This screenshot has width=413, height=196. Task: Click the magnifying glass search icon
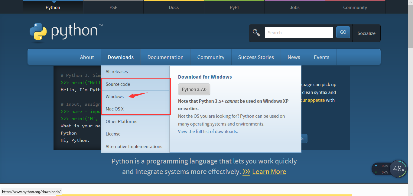pyautogui.click(x=256, y=33)
